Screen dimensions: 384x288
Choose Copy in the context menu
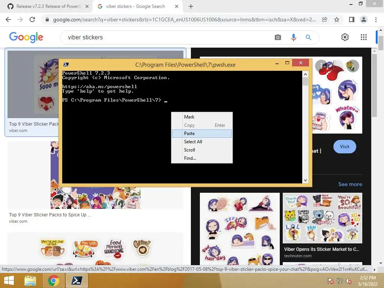[202, 125]
